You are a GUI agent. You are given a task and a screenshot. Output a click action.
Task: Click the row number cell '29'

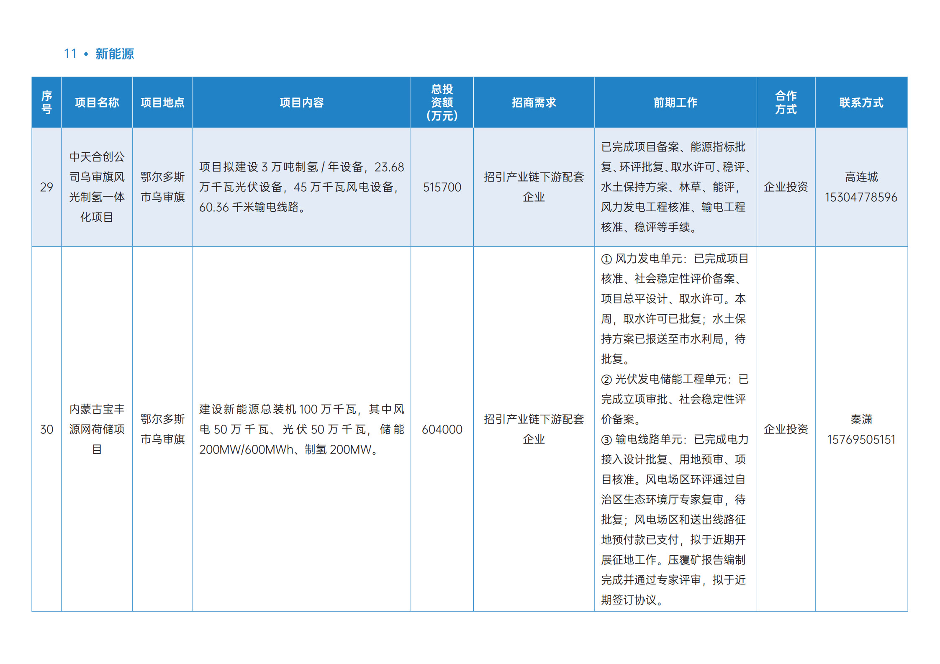click(46, 187)
